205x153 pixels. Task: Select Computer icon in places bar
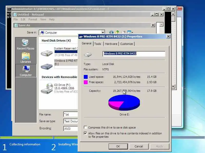click(x=26, y=71)
